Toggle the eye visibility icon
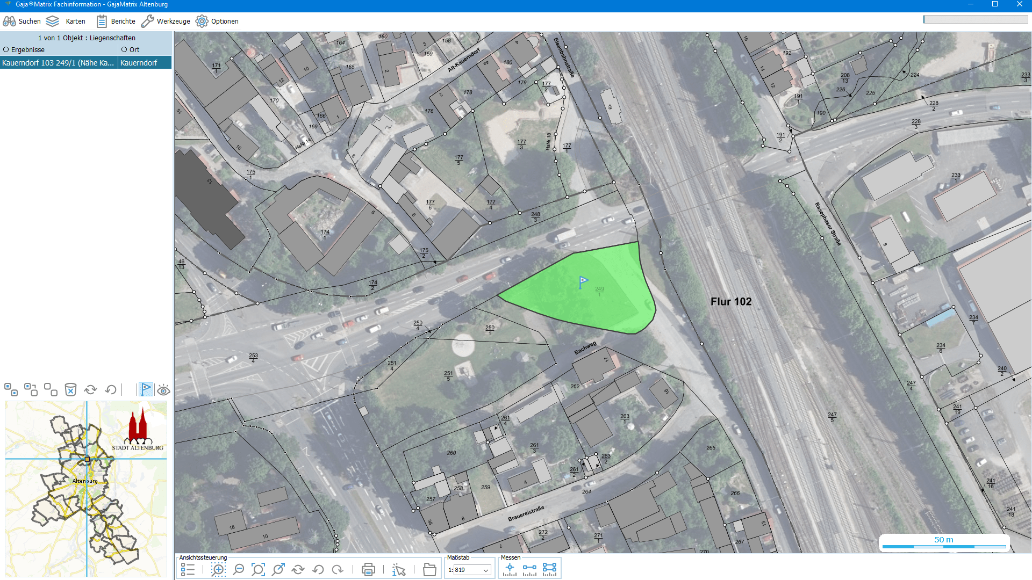 pos(163,390)
